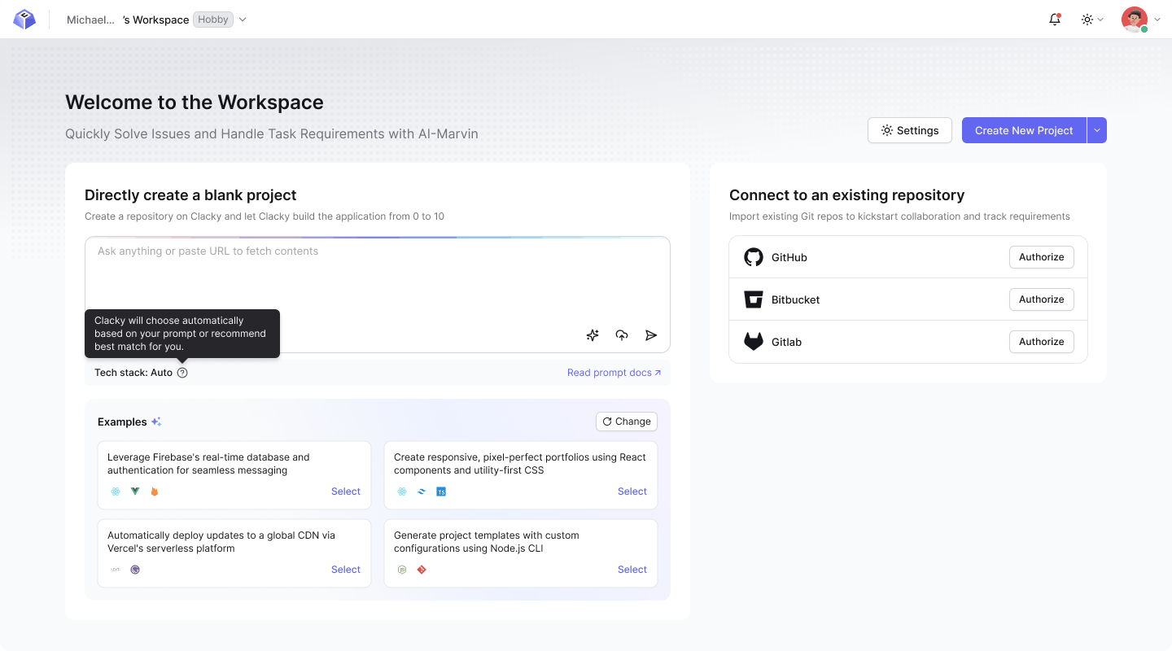Open the notifications bell
Image resolution: width=1172 pixels, height=651 pixels.
click(x=1055, y=20)
